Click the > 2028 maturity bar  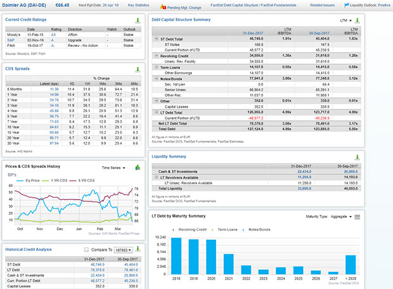pyautogui.click(x=351, y=265)
